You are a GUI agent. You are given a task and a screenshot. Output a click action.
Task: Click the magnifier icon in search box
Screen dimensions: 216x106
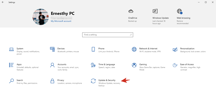click(131, 35)
